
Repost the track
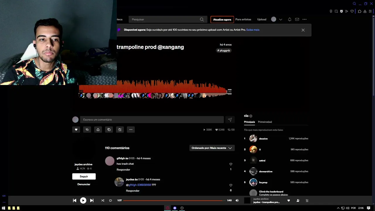pyautogui.click(x=87, y=130)
